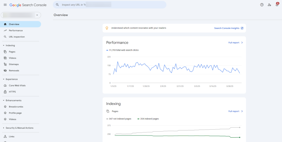Click the Performance card heading
282x142 pixels.
click(x=117, y=43)
